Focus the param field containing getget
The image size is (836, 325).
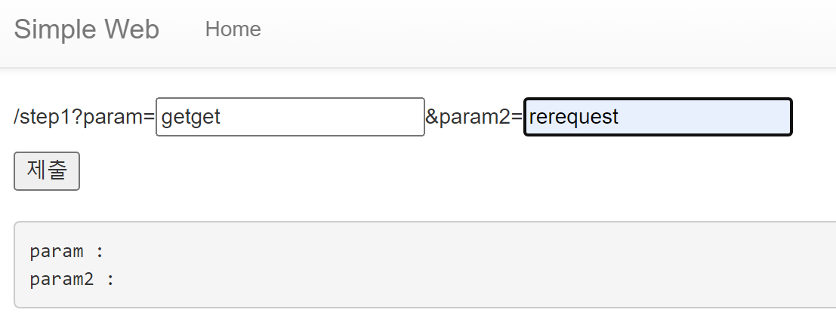click(290, 117)
